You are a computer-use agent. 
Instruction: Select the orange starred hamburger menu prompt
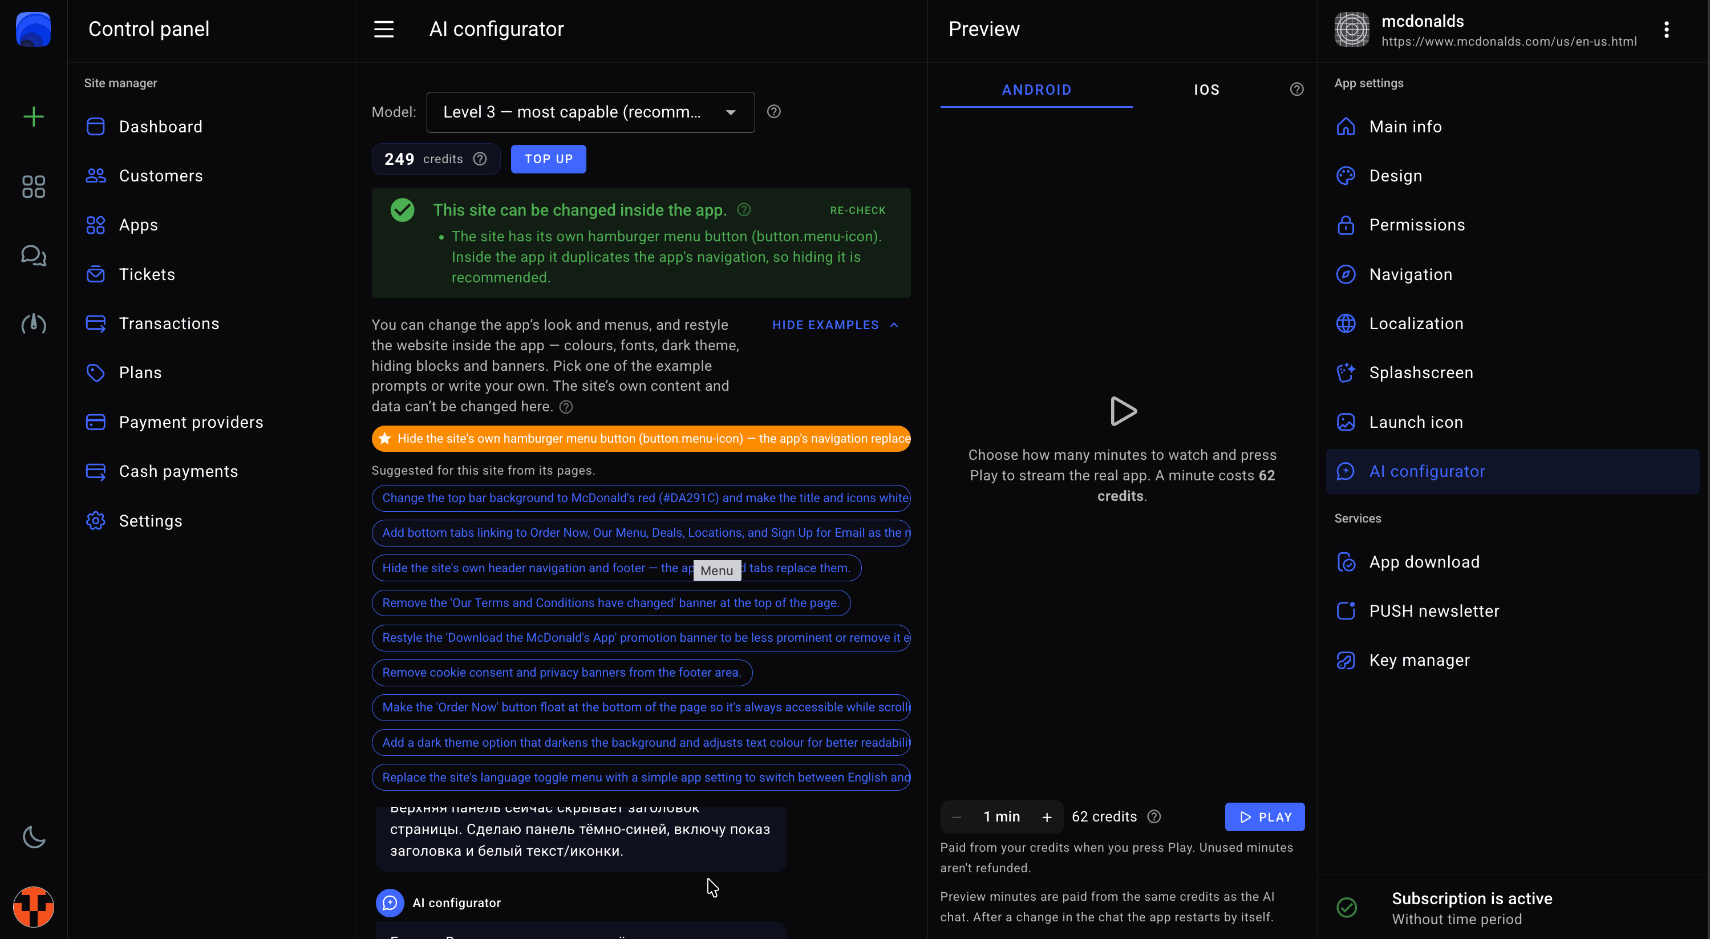point(641,438)
